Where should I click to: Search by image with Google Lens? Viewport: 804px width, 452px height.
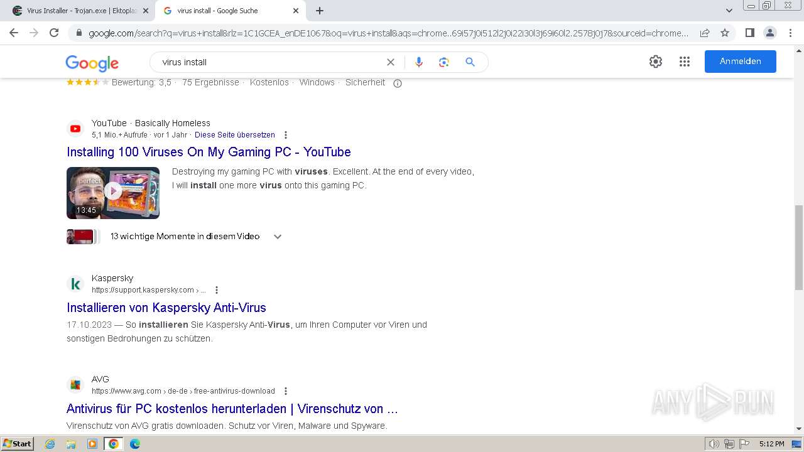pyautogui.click(x=444, y=62)
